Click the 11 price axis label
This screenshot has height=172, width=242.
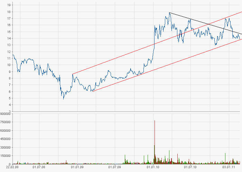point(9,58)
